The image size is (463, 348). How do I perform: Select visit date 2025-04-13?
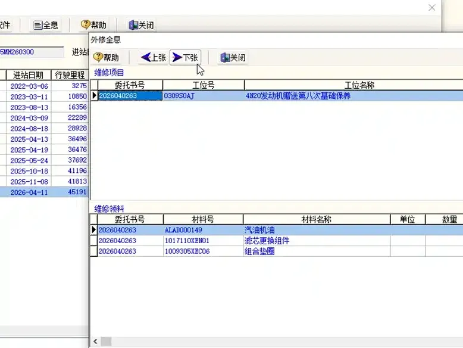[x=29, y=139]
